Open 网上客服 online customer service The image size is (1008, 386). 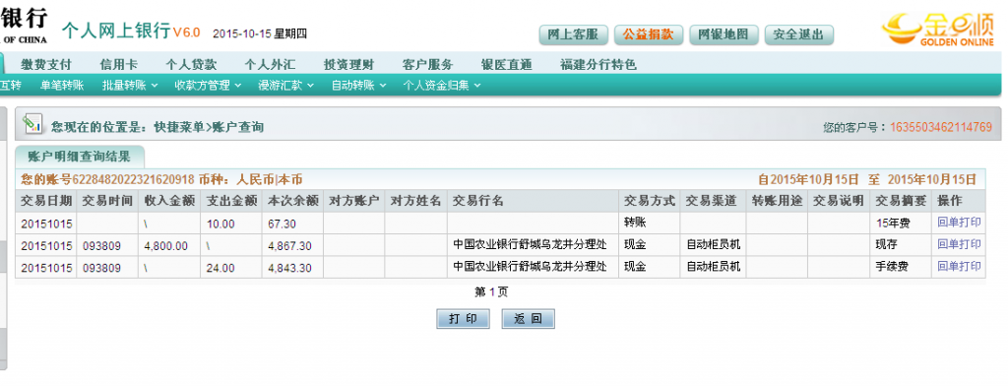click(574, 34)
